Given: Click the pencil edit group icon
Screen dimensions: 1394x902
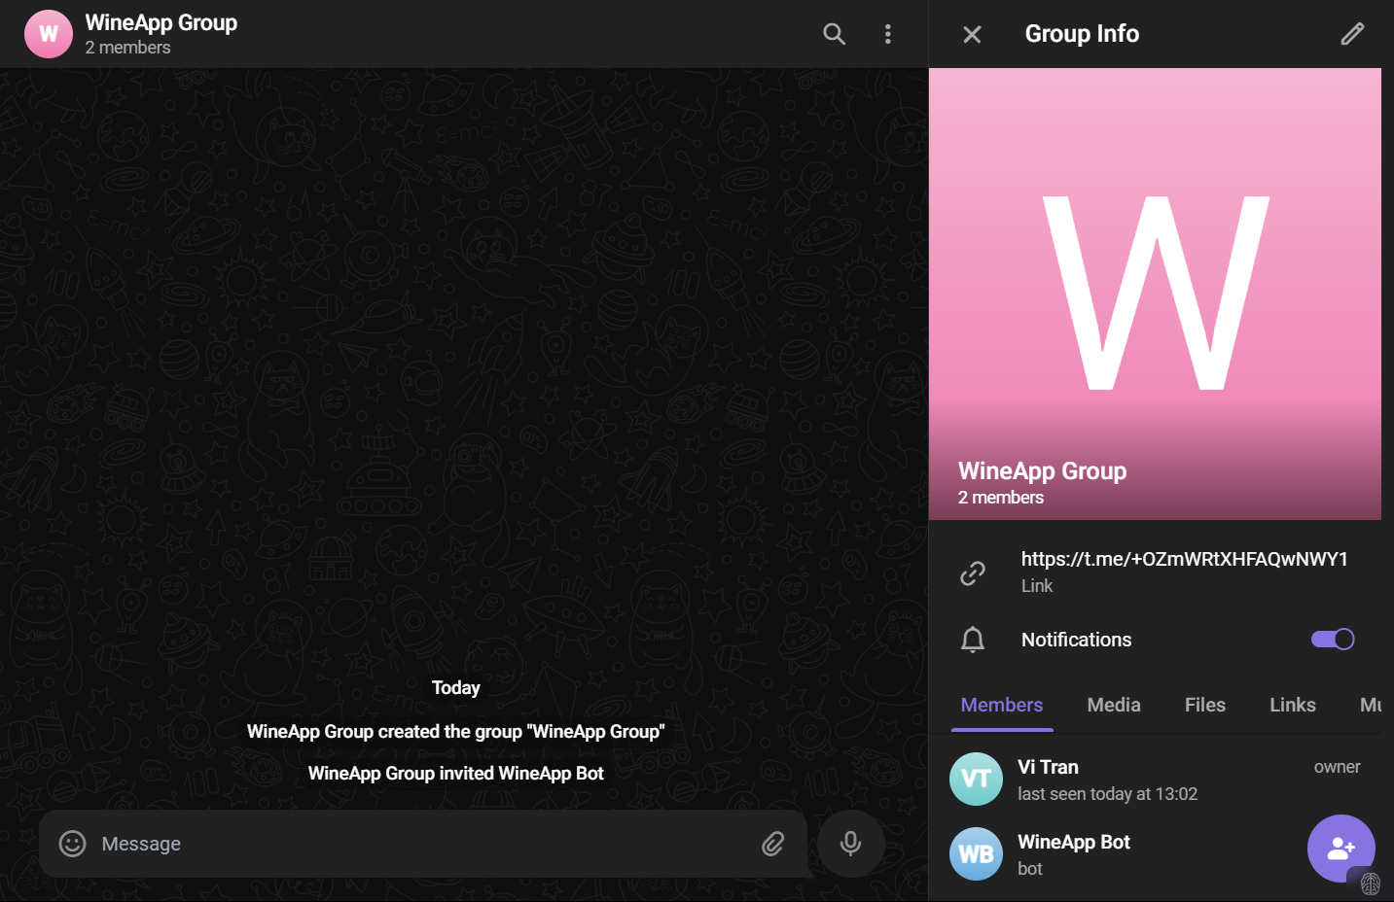Looking at the screenshot, I should (x=1352, y=34).
